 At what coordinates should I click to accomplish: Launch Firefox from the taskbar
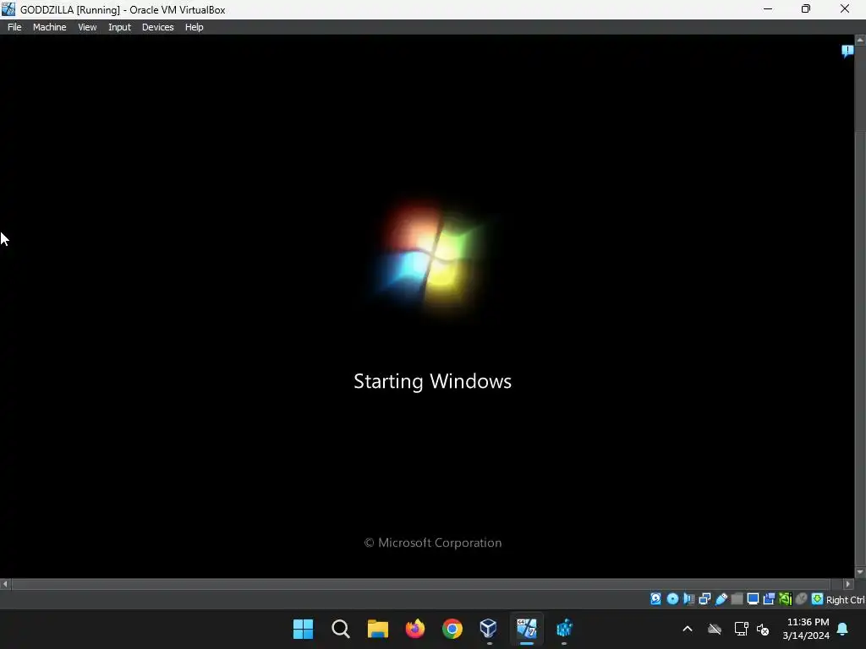pos(414,629)
